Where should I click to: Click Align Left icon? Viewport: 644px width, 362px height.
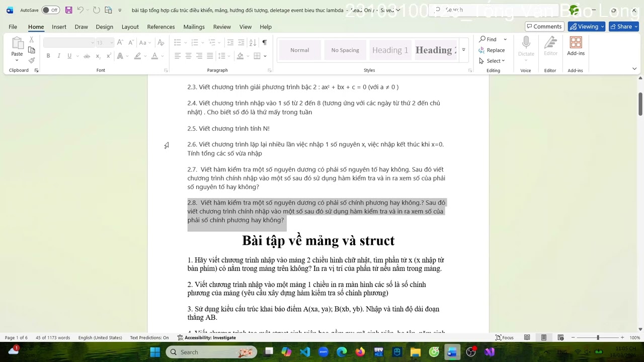178,56
